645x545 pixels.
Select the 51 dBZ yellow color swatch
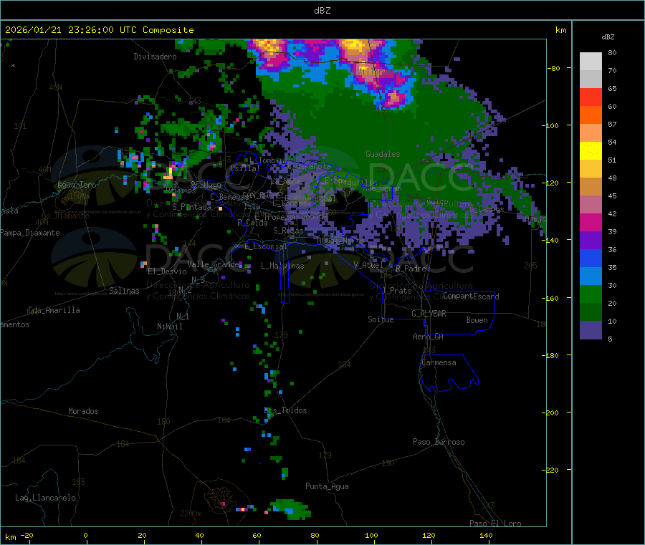coord(591,151)
